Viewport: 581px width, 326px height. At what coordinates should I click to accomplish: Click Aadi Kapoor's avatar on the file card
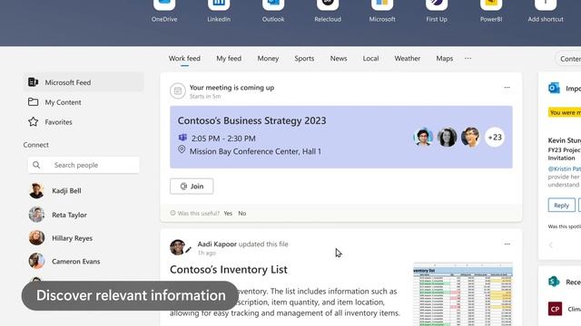pos(178,247)
